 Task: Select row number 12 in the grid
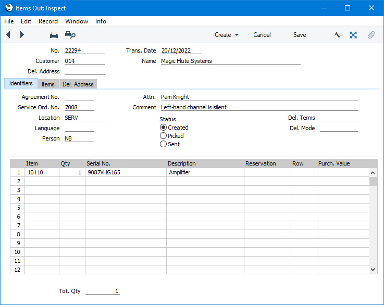click(x=18, y=270)
